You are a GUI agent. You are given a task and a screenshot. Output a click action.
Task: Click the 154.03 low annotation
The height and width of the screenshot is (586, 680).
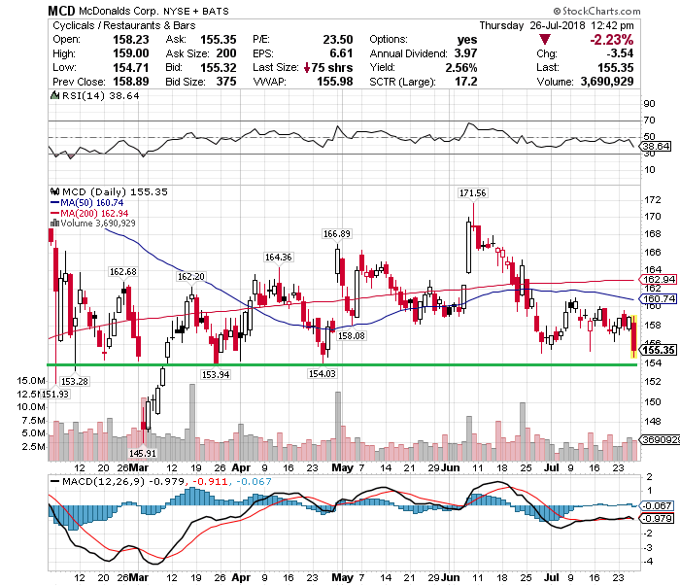[323, 373]
